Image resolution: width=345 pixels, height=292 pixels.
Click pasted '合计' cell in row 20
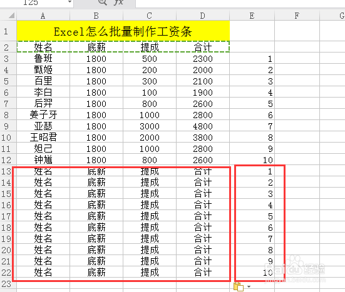click(203, 250)
